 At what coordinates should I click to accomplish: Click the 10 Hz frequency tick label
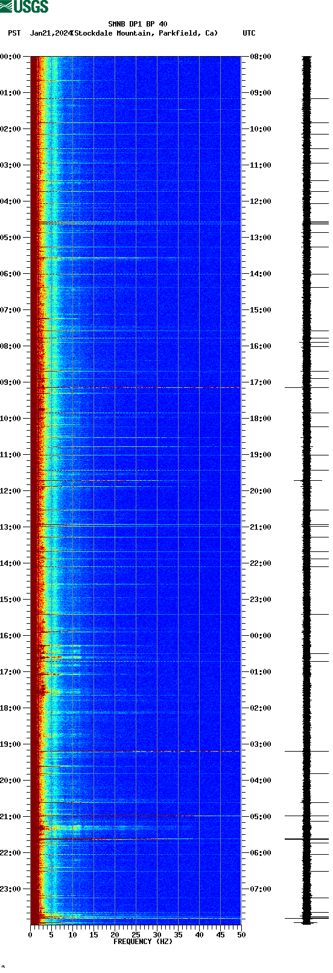72,935
